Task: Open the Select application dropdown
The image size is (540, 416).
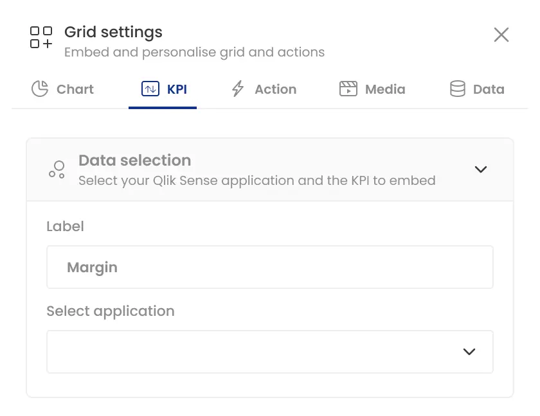Action: (270, 352)
